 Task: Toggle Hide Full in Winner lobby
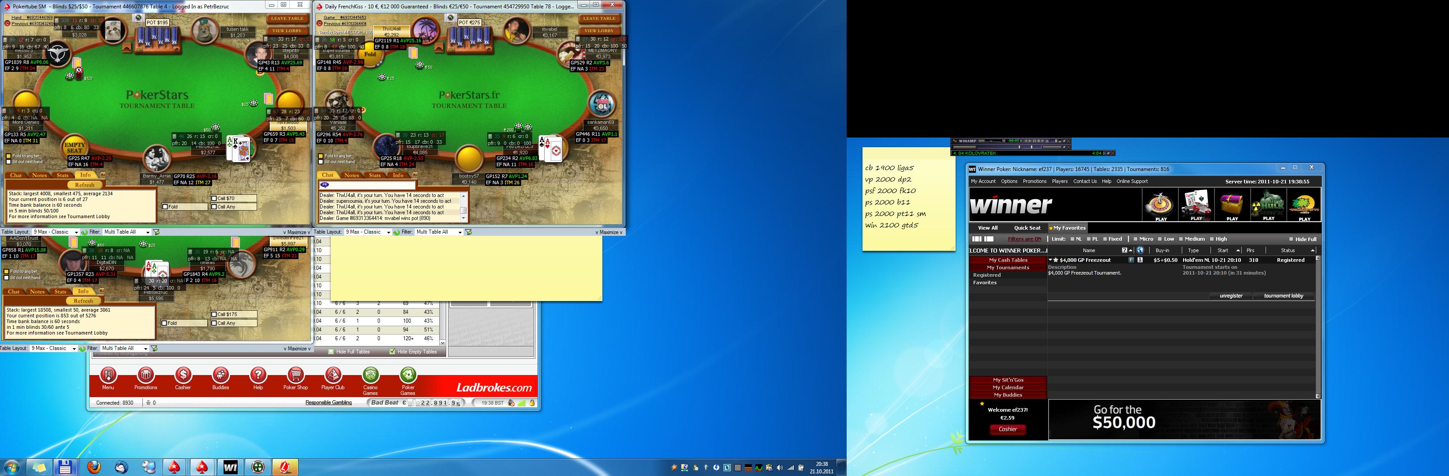pyautogui.click(x=1291, y=239)
